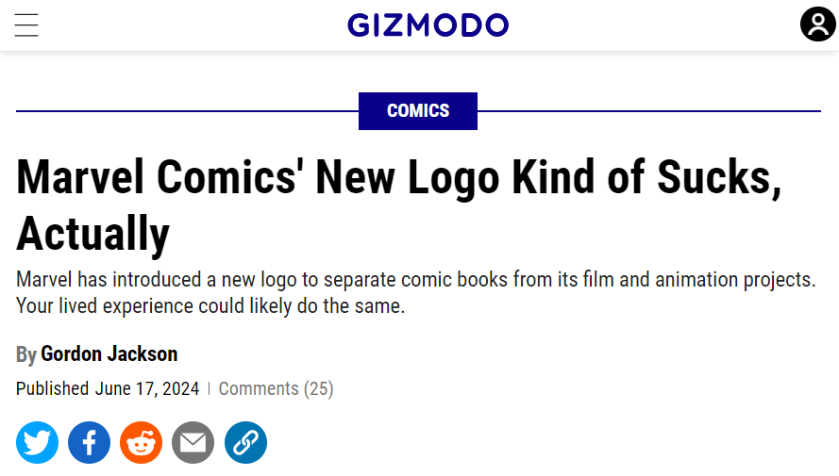Click the divider line right of COMICS
The image size is (839, 476).
pyautogui.click(x=649, y=111)
